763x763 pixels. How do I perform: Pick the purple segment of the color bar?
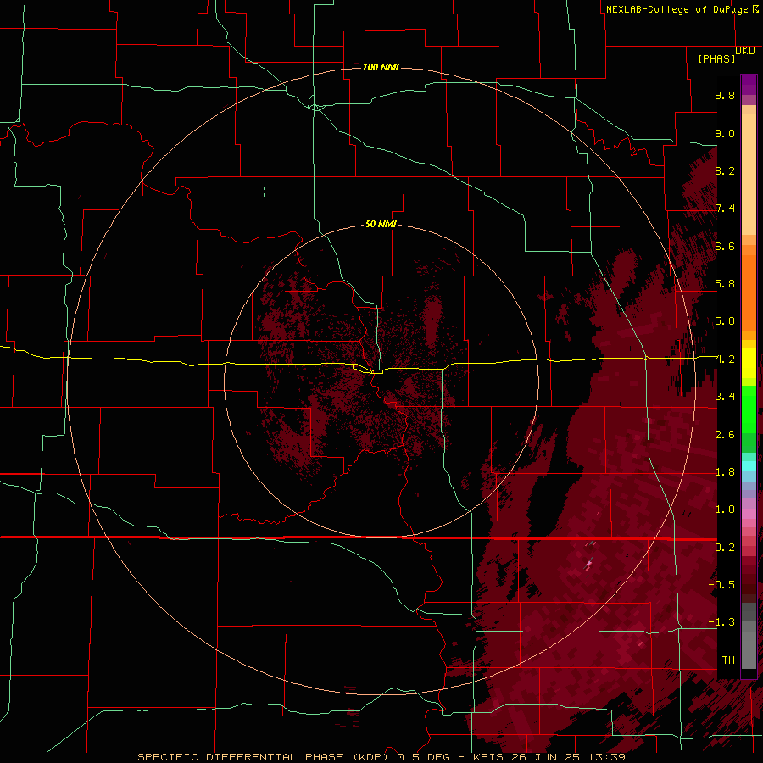pos(749,85)
